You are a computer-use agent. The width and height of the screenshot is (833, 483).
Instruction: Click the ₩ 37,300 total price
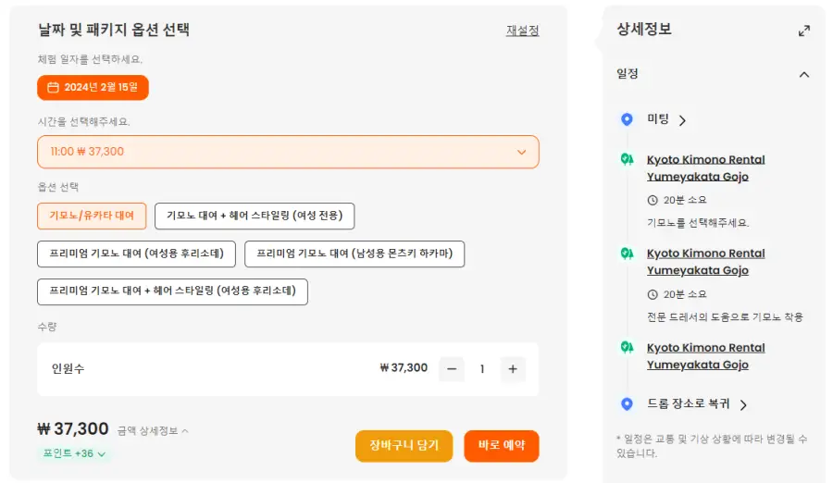(73, 428)
